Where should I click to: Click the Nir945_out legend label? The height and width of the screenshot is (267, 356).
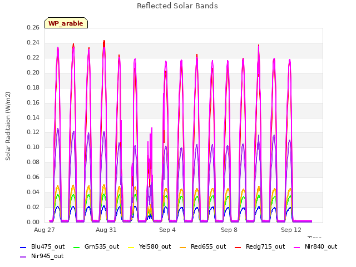tap(47, 256)
